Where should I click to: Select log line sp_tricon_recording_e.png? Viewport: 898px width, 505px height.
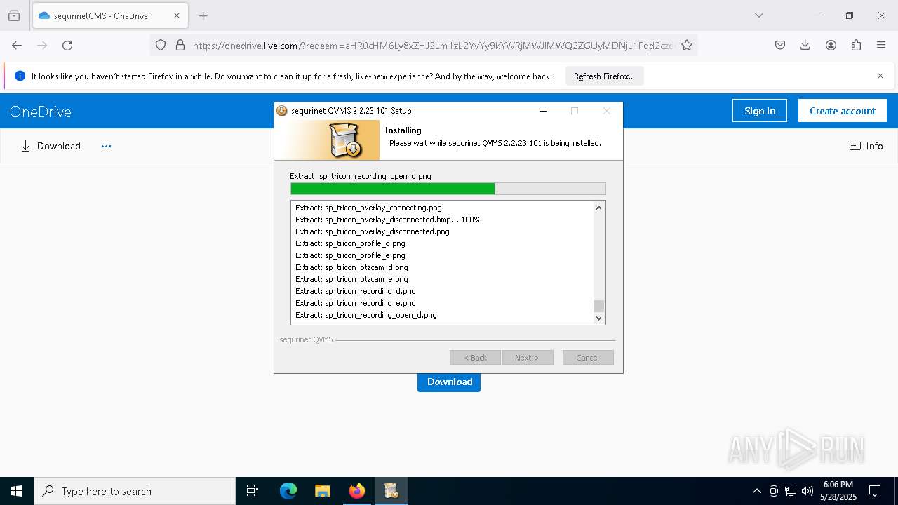(356, 303)
